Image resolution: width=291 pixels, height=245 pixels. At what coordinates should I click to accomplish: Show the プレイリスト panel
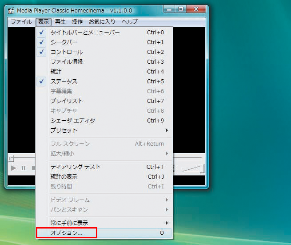[104, 101]
